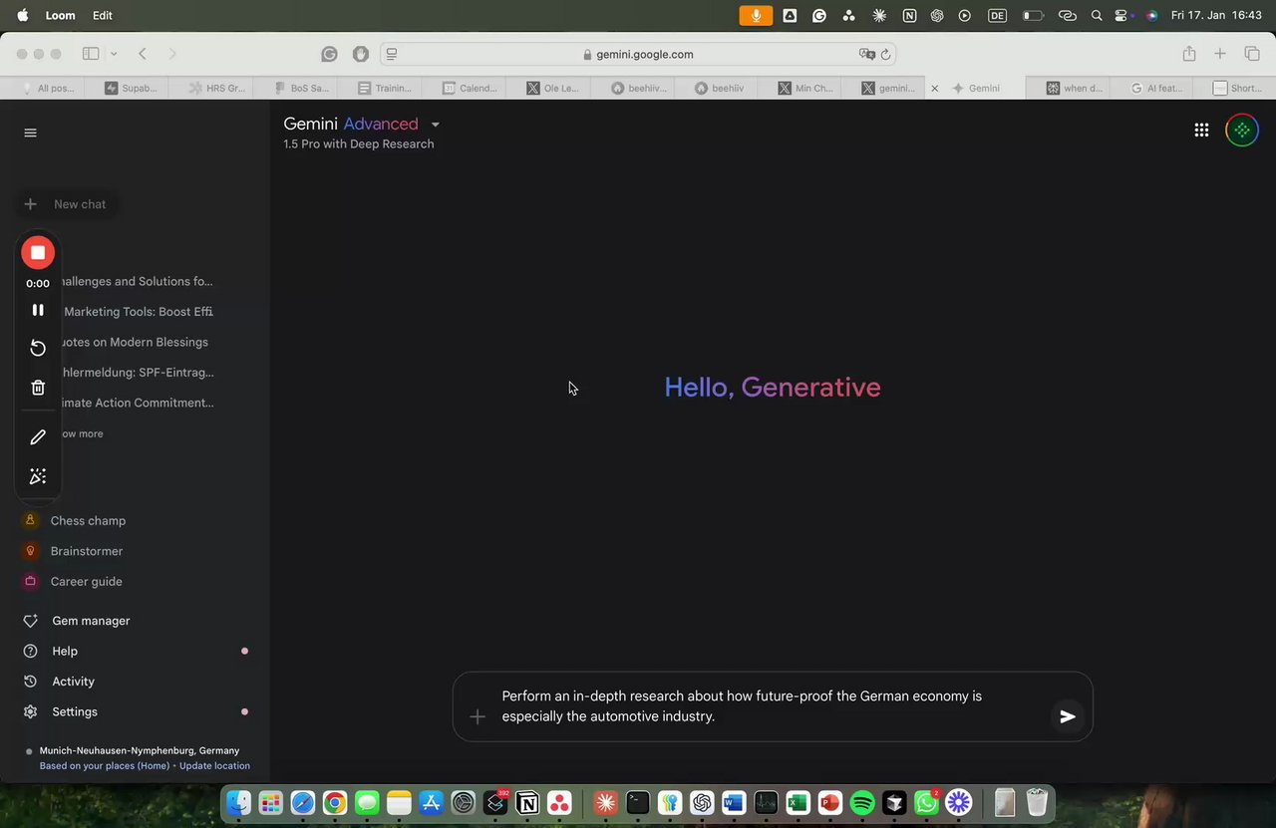
Task: Open Safari Share button
Action: [x=1189, y=54]
